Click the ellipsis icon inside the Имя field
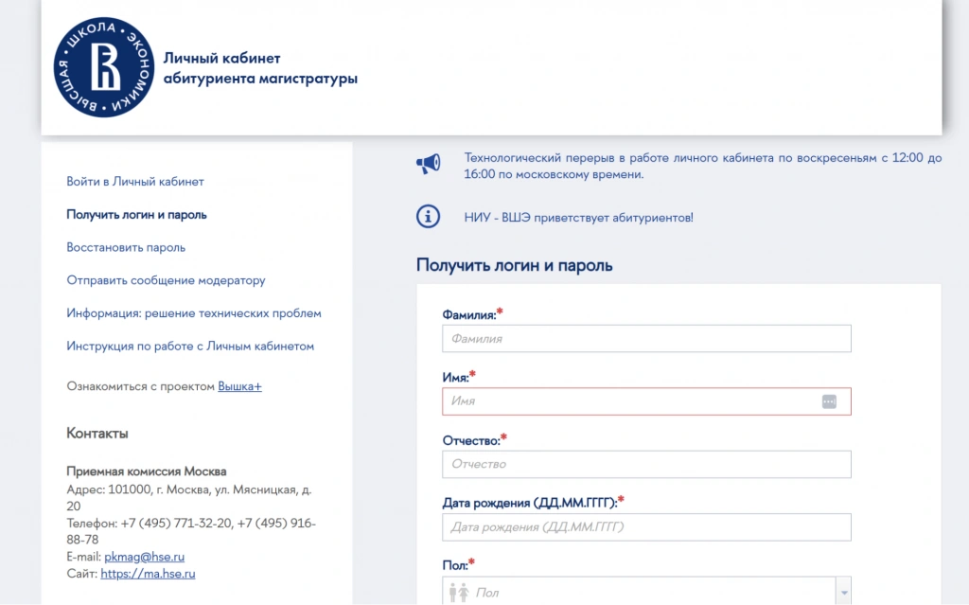 831,400
